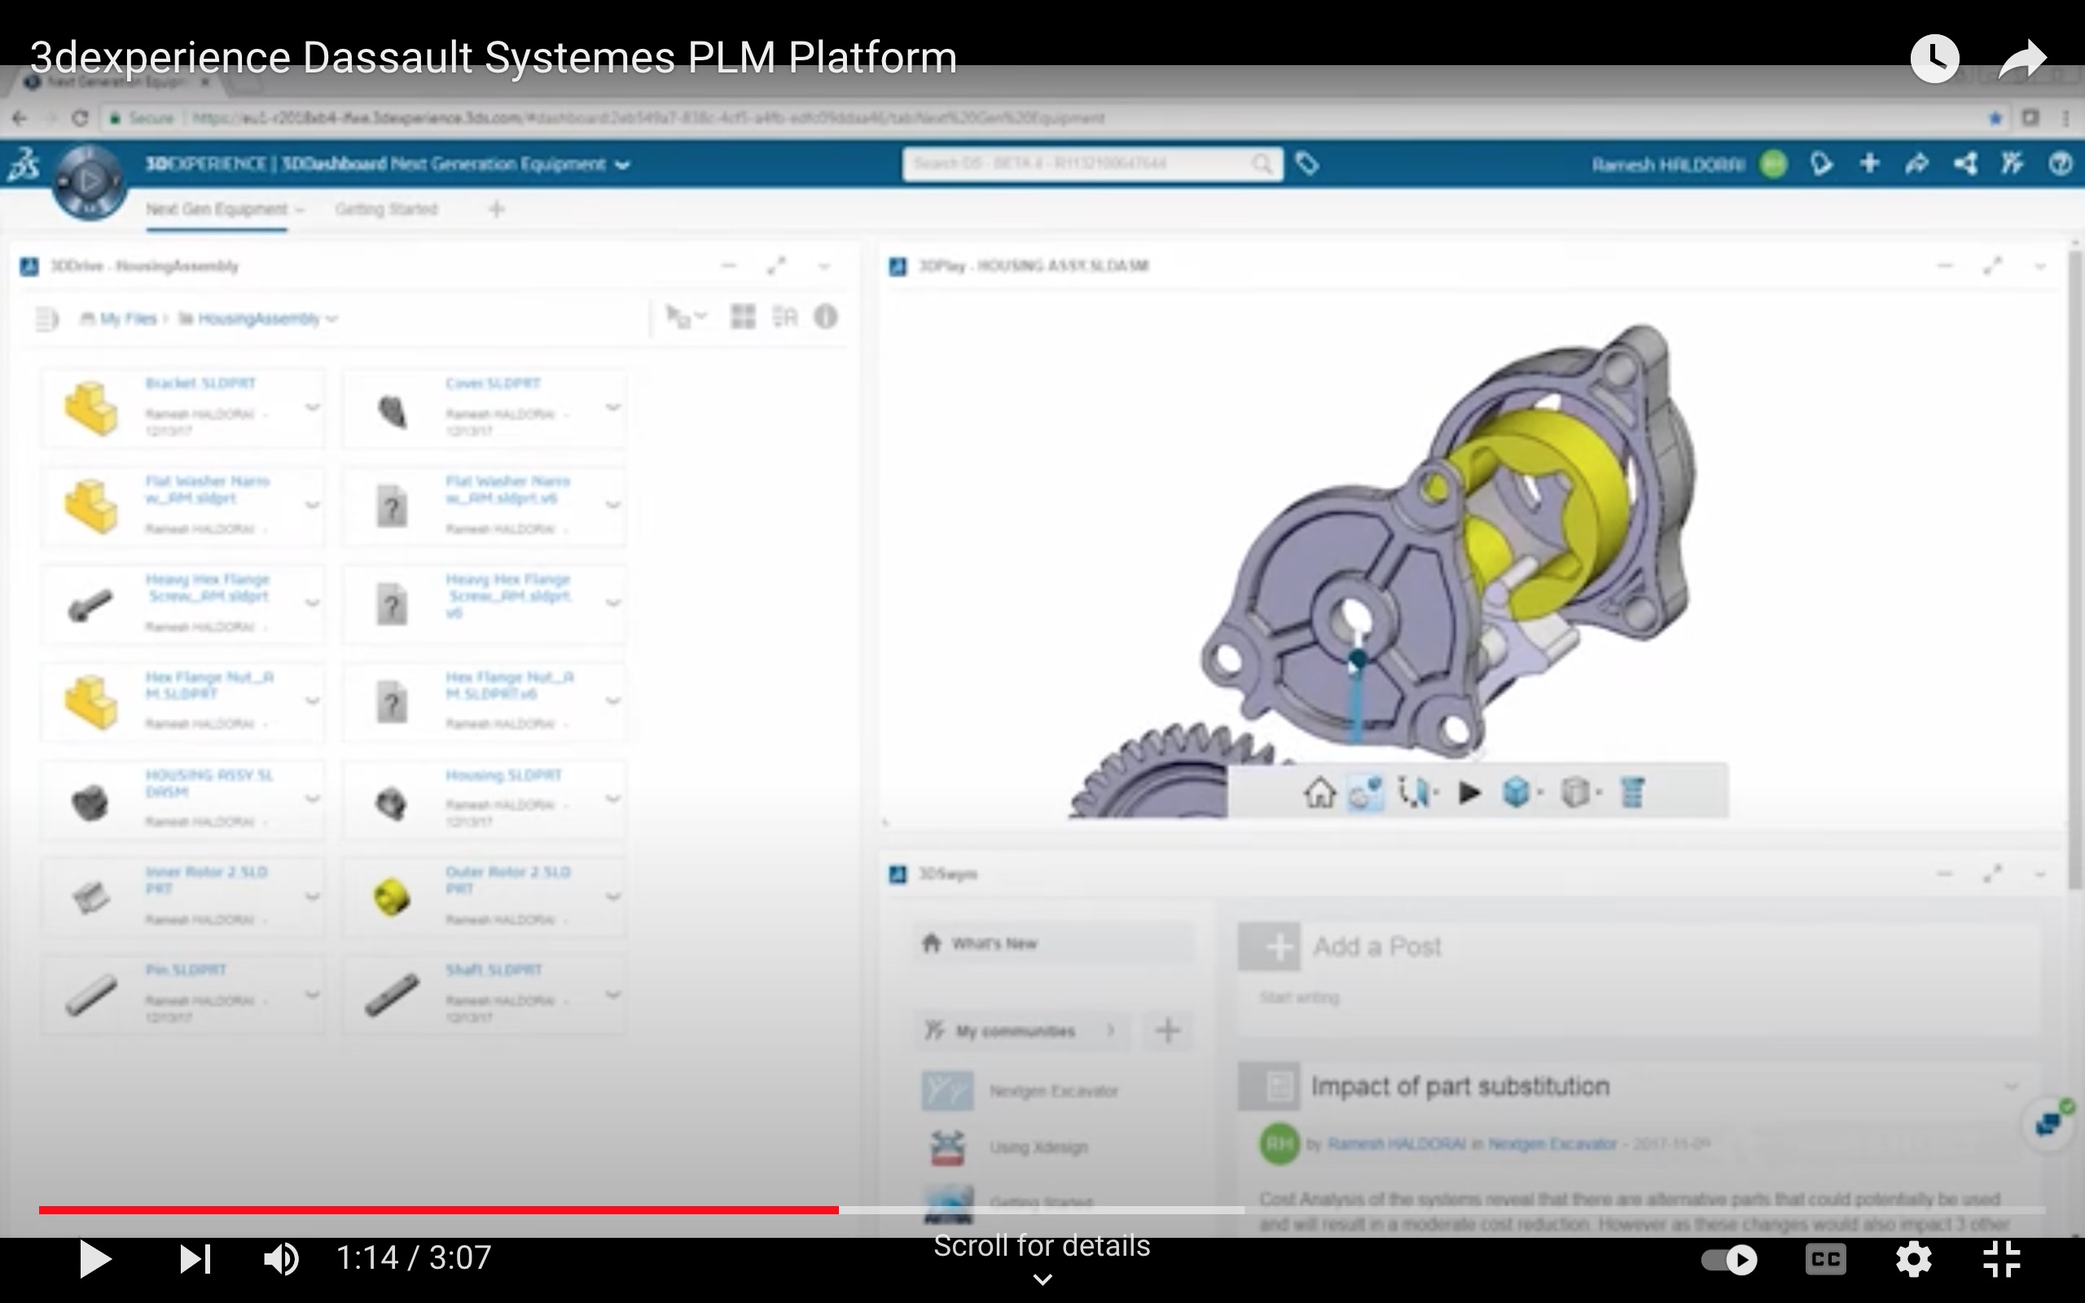The image size is (2085, 1303).
Task: Click the help question mark icon in the top bar
Action: (2059, 164)
